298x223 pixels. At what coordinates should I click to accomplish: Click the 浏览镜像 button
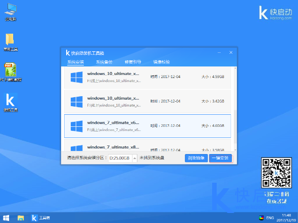(196, 158)
